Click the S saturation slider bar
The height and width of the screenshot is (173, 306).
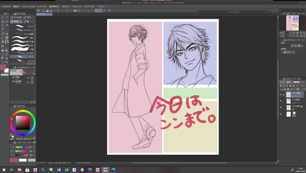[x=21, y=151]
